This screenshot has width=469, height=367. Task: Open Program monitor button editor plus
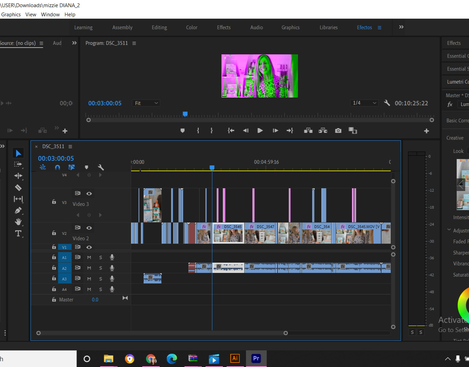click(x=427, y=131)
